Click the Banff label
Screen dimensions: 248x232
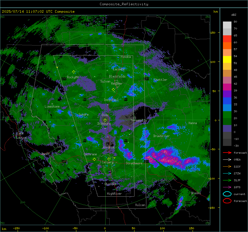pyautogui.click(x=45, y=154)
